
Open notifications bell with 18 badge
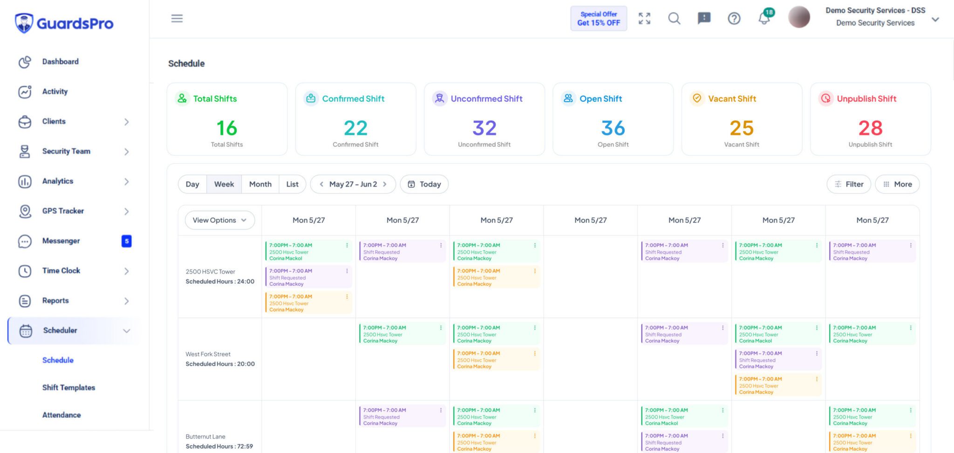click(765, 17)
